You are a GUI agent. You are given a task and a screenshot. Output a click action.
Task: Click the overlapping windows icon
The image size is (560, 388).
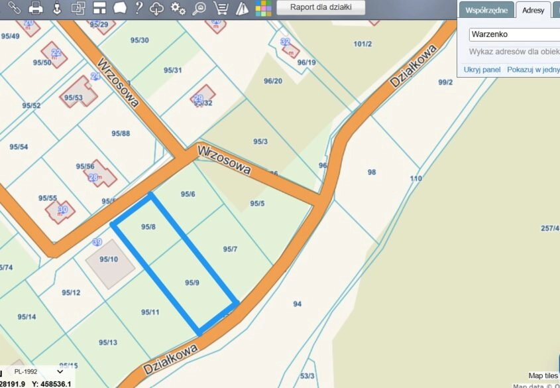tap(78, 8)
